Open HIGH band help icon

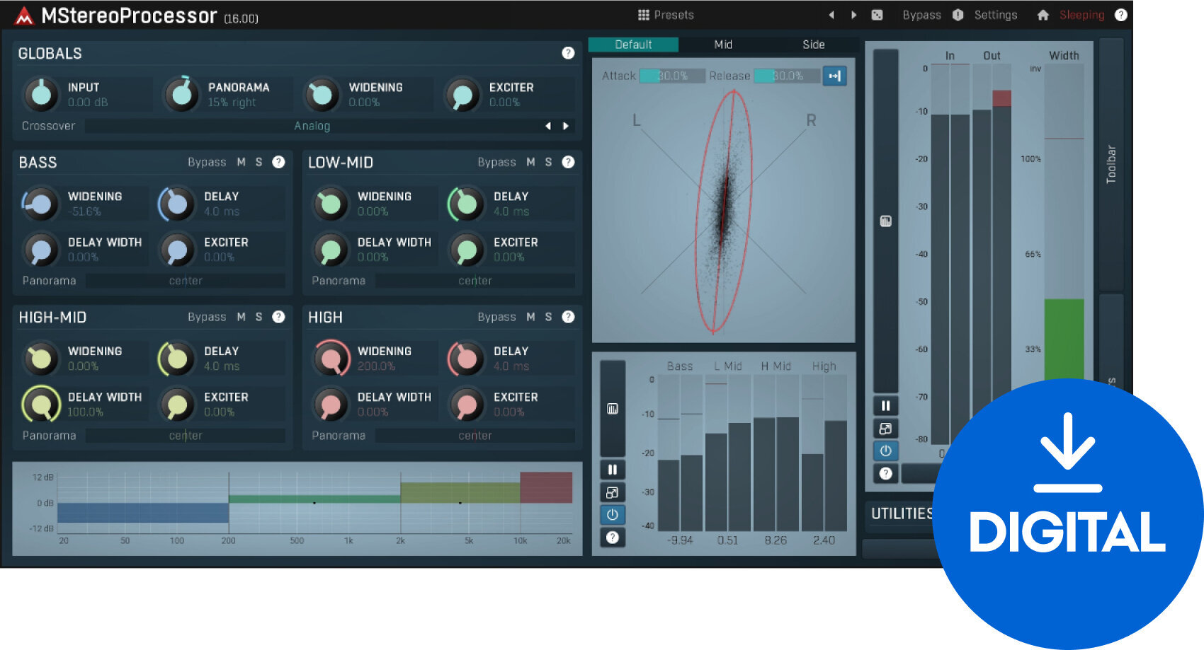[568, 317]
